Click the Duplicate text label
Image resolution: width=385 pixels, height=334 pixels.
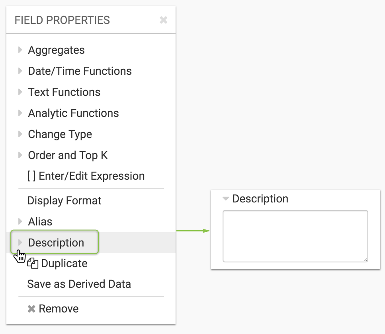pyautogui.click(x=64, y=264)
